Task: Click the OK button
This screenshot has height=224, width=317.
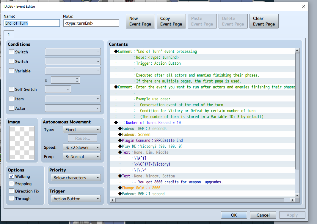Action: pos(234,215)
